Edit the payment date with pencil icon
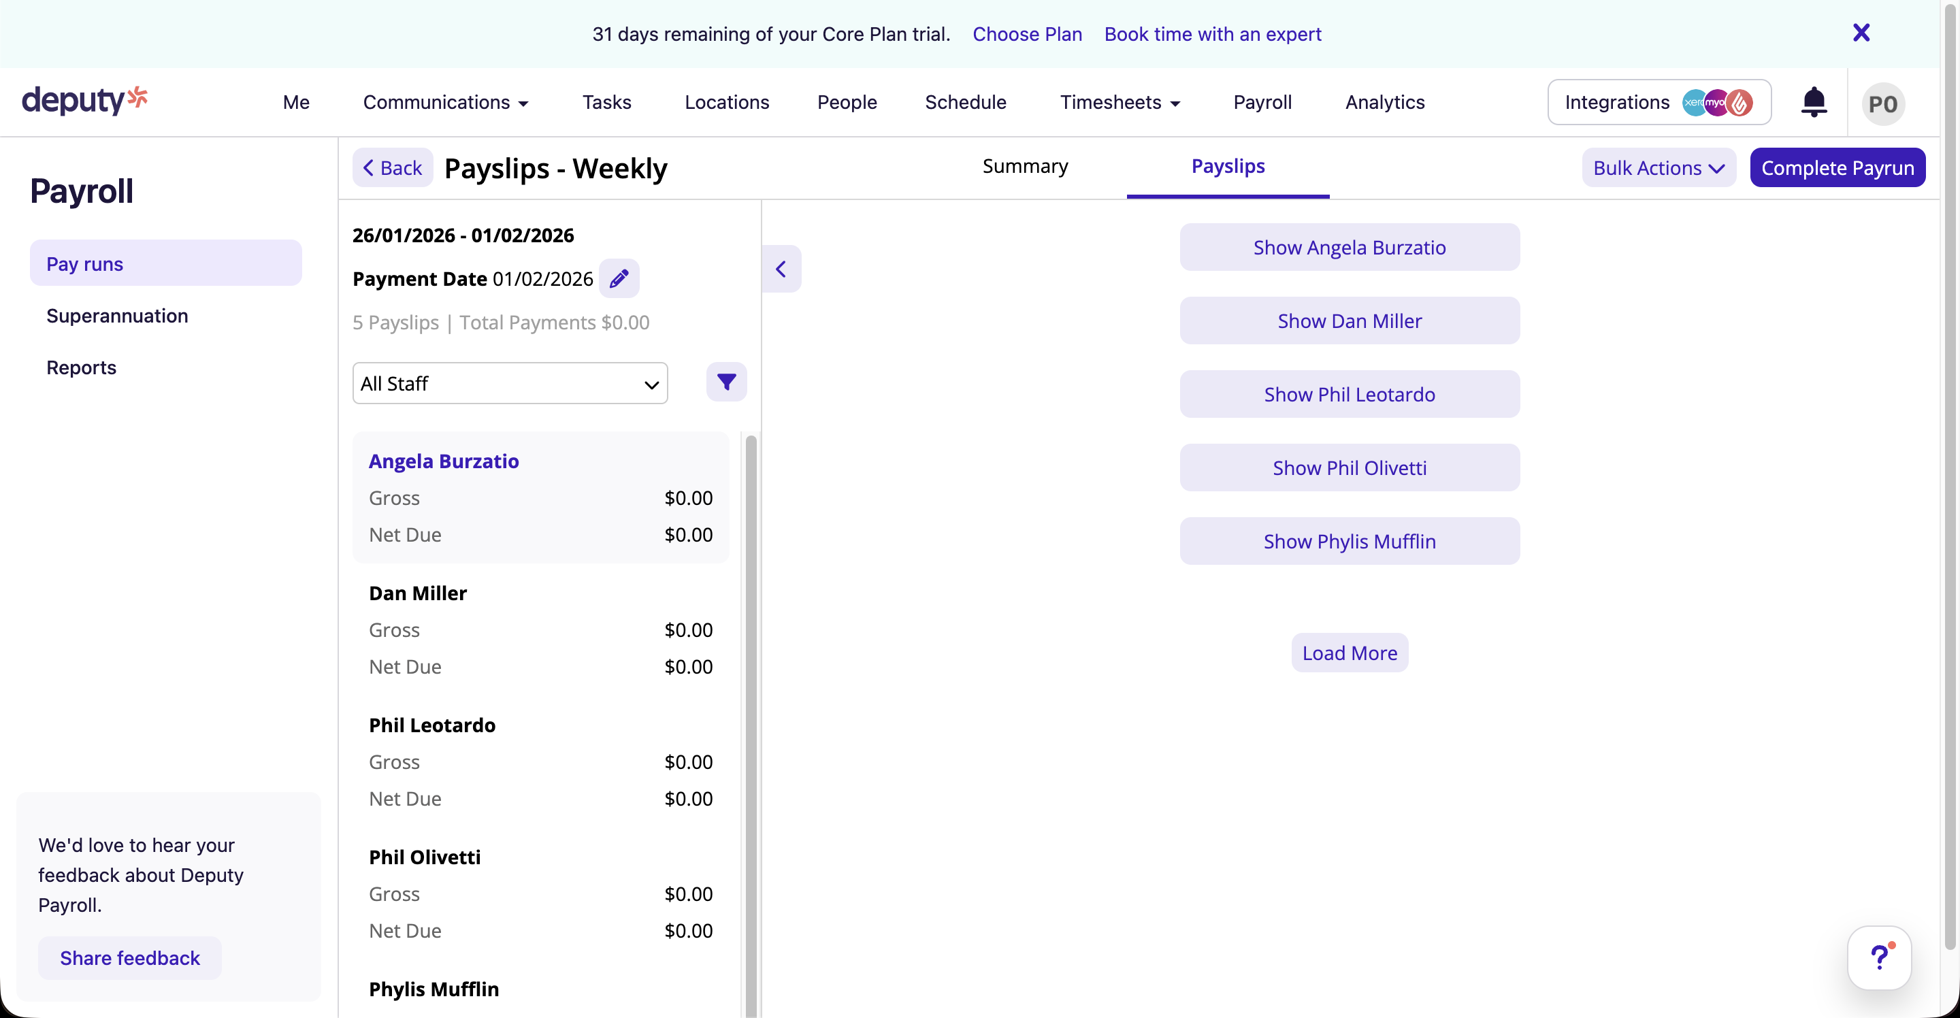The width and height of the screenshot is (1960, 1018). click(x=619, y=278)
